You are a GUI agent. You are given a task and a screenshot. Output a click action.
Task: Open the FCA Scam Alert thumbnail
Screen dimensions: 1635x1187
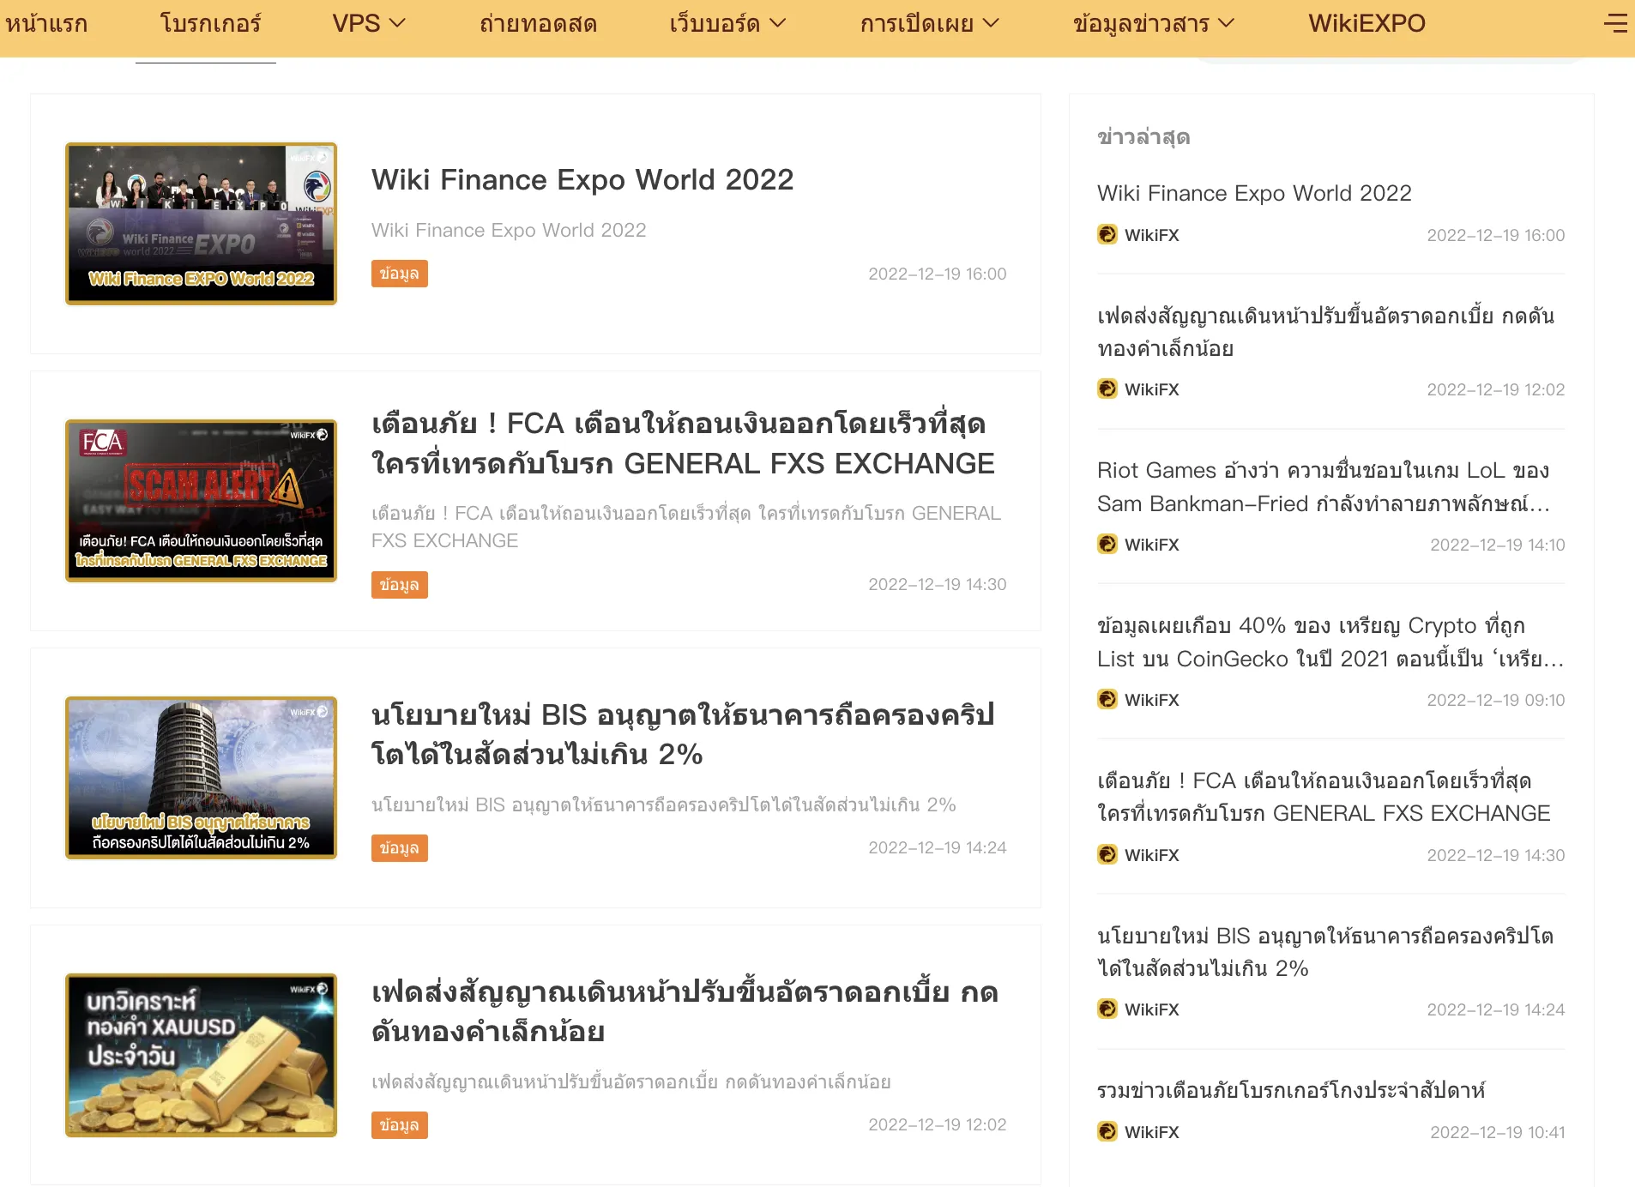[x=201, y=500]
